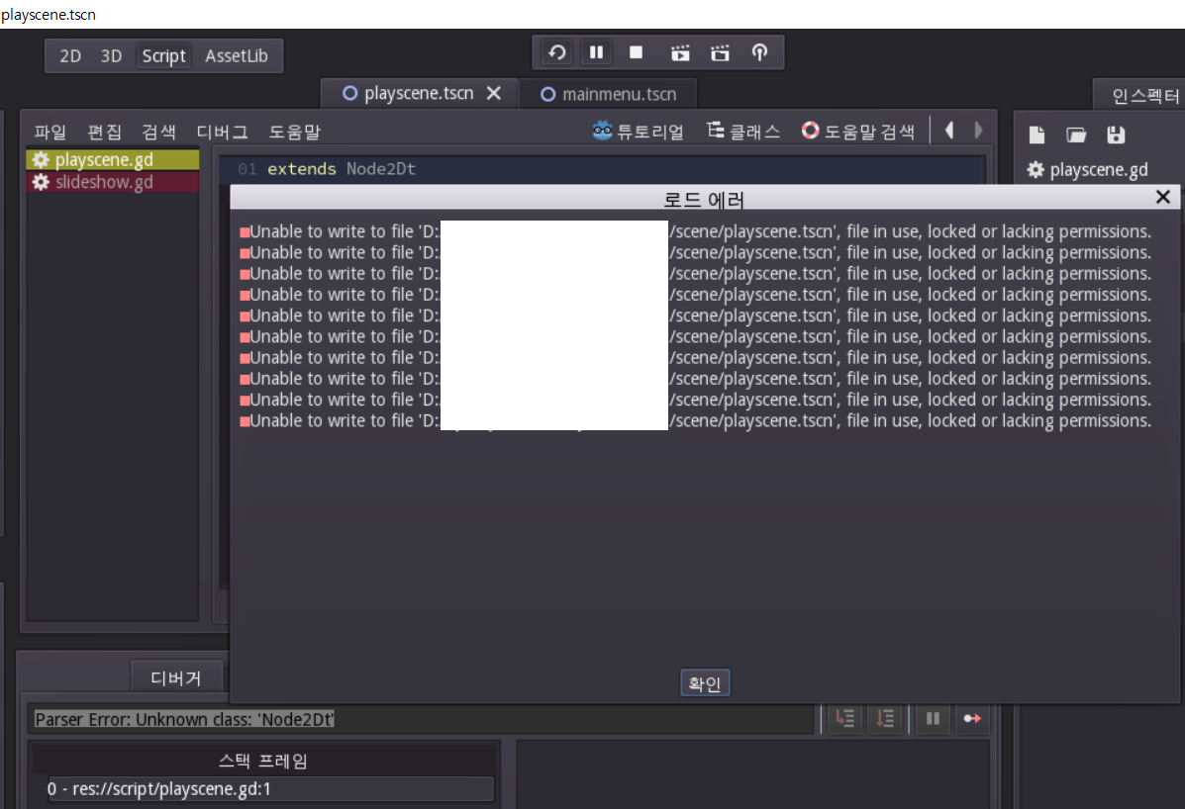Open the 편집 menu
The width and height of the screenshot is (1185, 809).
tap(104, 133)
